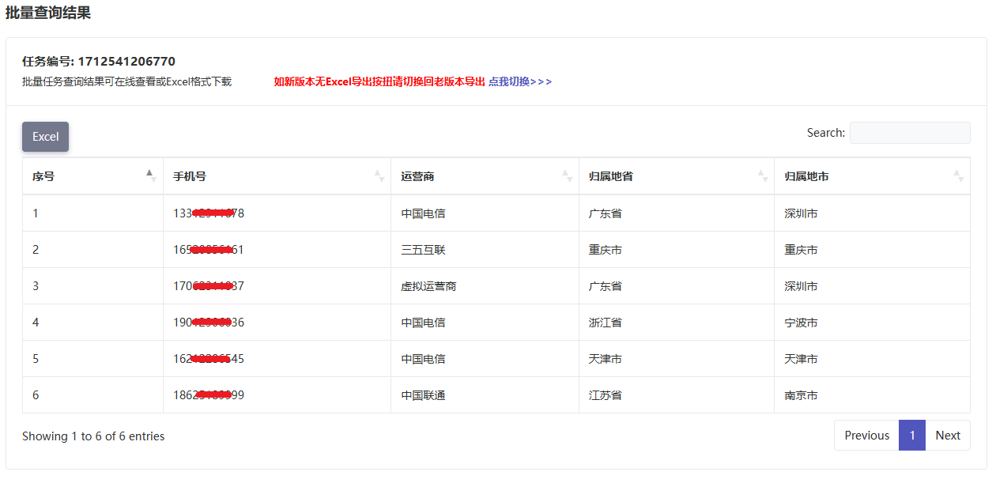
Task: Select row 1 phone number cell
Action: pyautogui.click(x=209, y=213)
